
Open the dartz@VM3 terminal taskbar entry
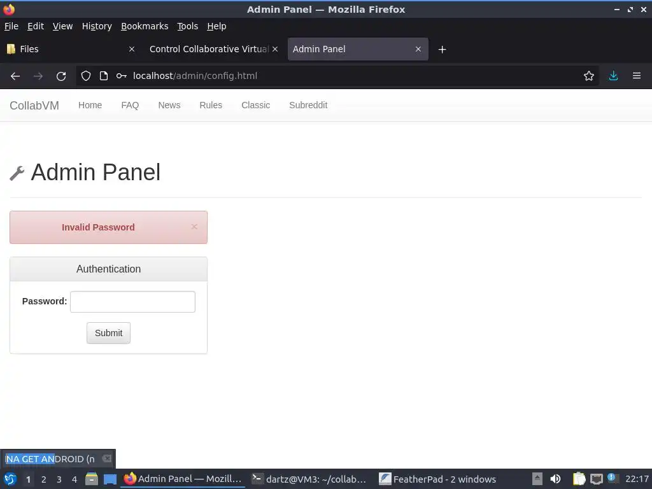tap(310, 479)
